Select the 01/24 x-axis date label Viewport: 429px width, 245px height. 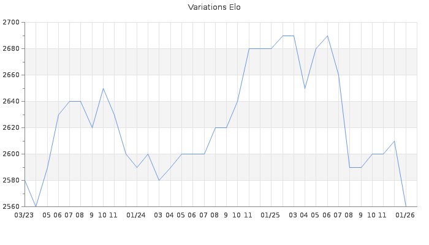(x=136, y=215)
